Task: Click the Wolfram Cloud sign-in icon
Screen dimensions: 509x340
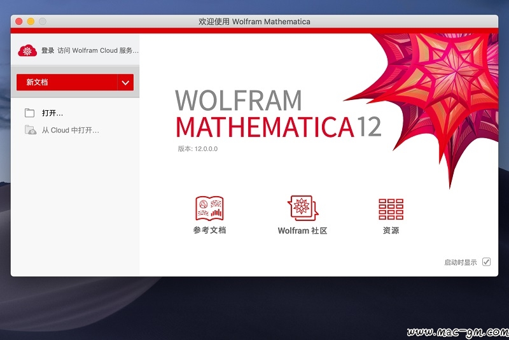Action: [x=27, y=50]
